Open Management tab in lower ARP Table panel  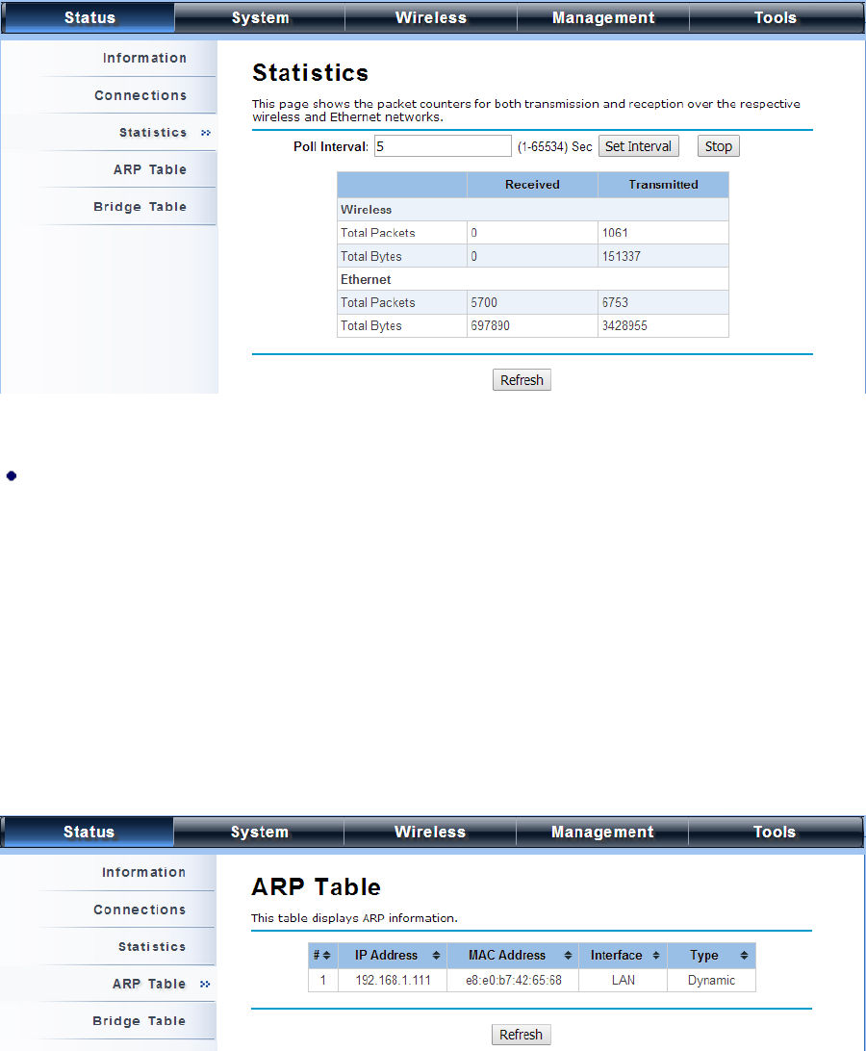602,832
